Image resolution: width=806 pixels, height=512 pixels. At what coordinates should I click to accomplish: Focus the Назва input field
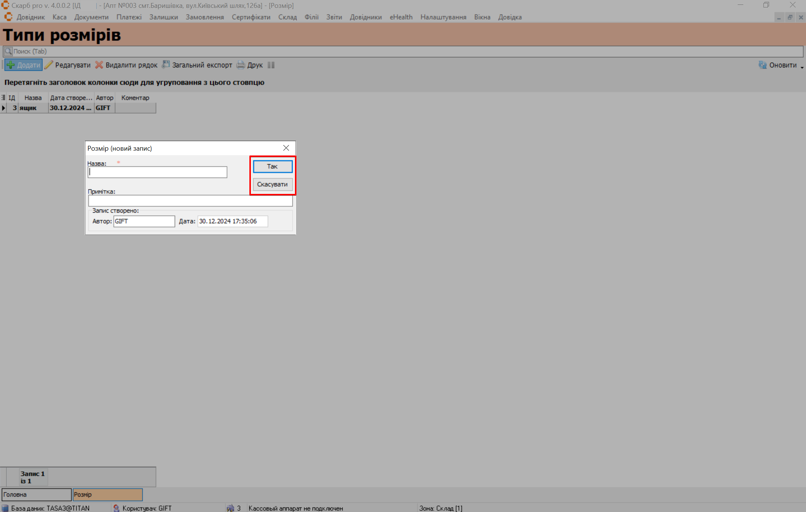click(x=157, y=172)
